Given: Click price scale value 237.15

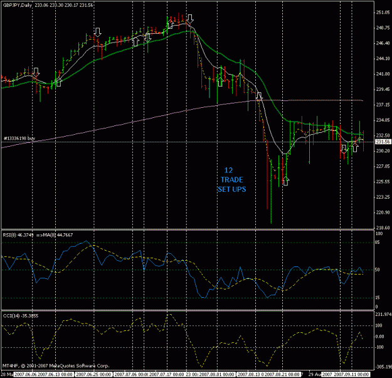Looking at the screenshot, I should coord(383,105).
